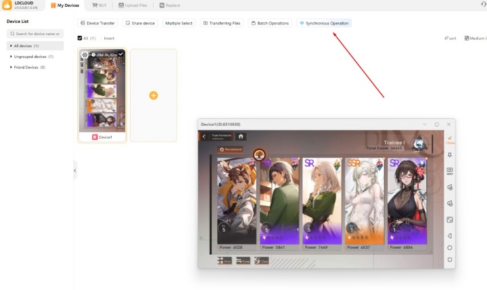Click the LDCloud app logo
Image resolution: width=487 pixels, height=290 pixels.
coord(7,5)
